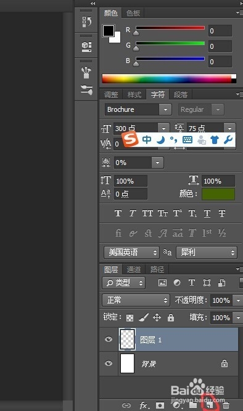Open the 不透明度 100% dropdown arrow

(x=238, y=300)
